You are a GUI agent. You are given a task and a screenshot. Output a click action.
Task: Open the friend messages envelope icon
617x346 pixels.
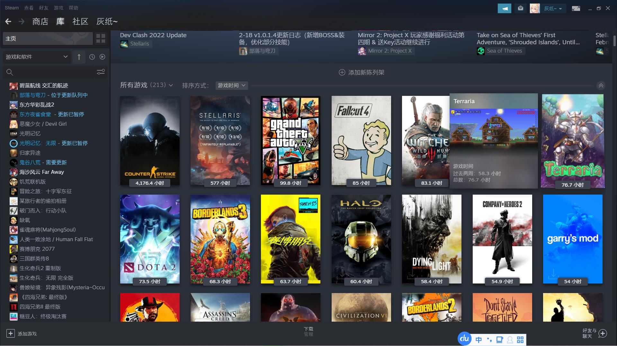[x=521, y=8]
